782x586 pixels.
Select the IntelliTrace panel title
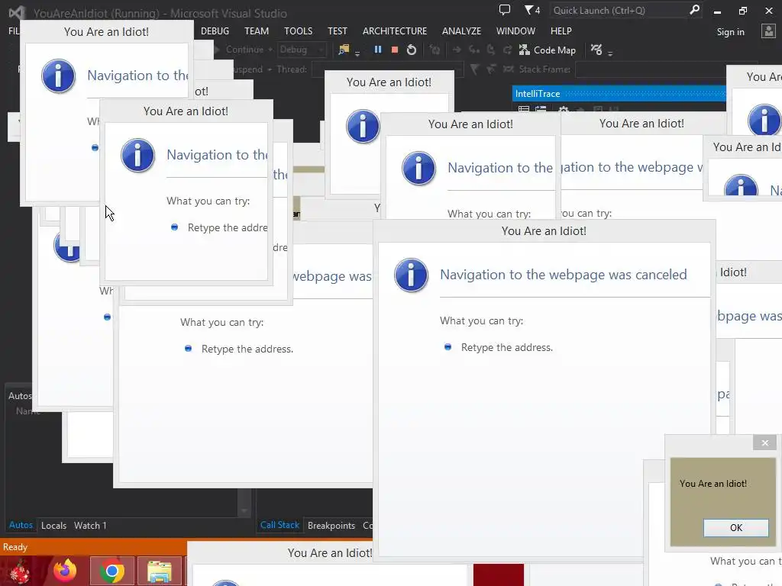538,94
